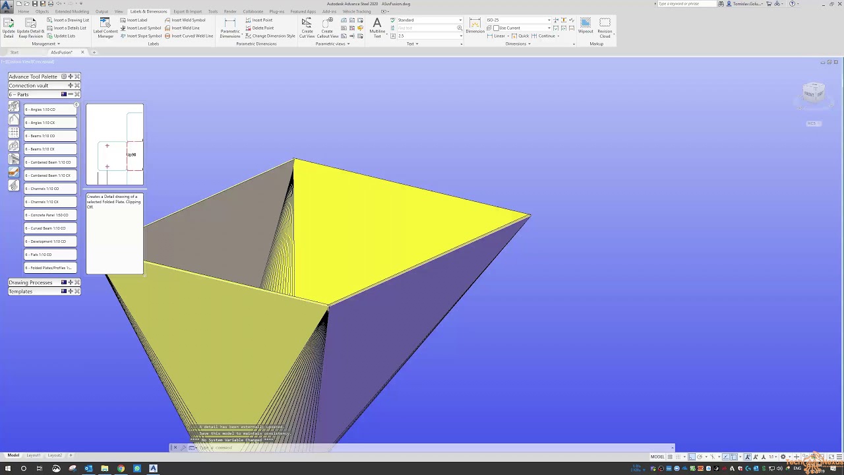This screenshot has width=844, height=475.
Task: Click Insert Weld Symbol button
Action: [x=185, y=20]
